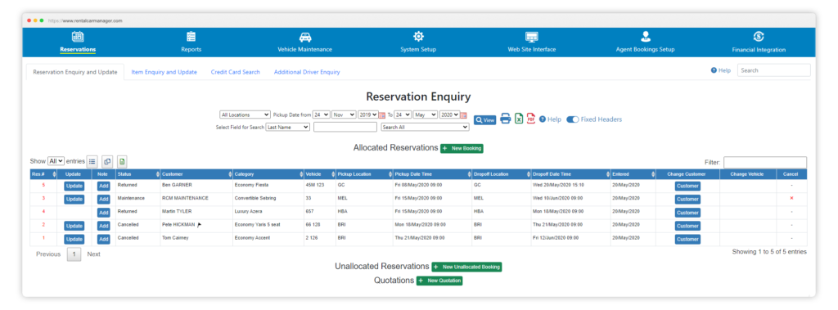Screen dimensions: 838x310
Task: Click the red X cancel icon for reservation 3
Action: pyautogui.click(x=791, y=198)
